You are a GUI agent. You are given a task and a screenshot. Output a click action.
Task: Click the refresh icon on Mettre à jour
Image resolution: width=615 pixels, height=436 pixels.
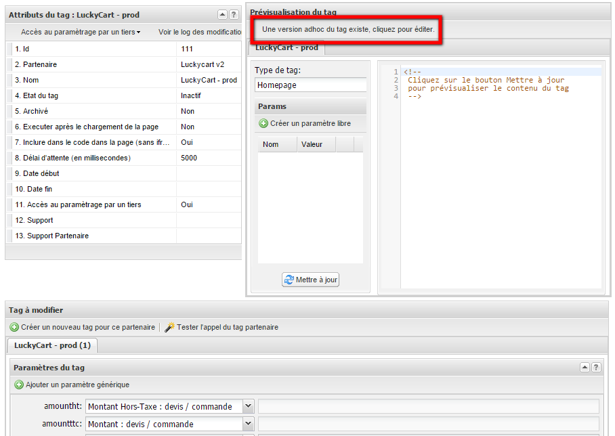(289, 280)
